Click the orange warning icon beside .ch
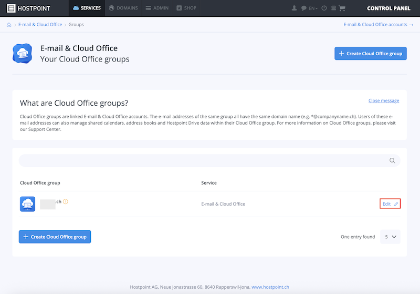 [x=66, y=201]
